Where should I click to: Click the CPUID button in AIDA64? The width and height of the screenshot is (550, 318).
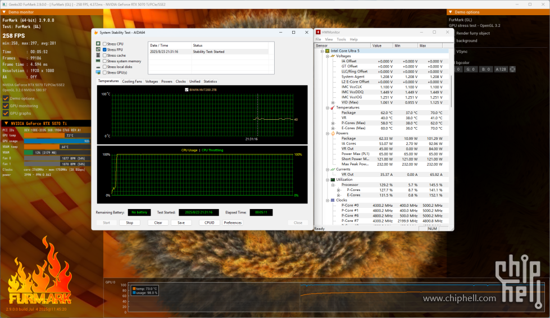[210, 222]
